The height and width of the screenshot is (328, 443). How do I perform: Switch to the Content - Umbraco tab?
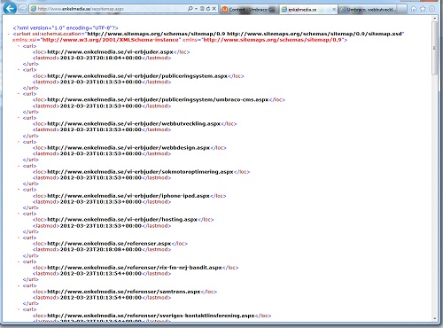(249, 10)
